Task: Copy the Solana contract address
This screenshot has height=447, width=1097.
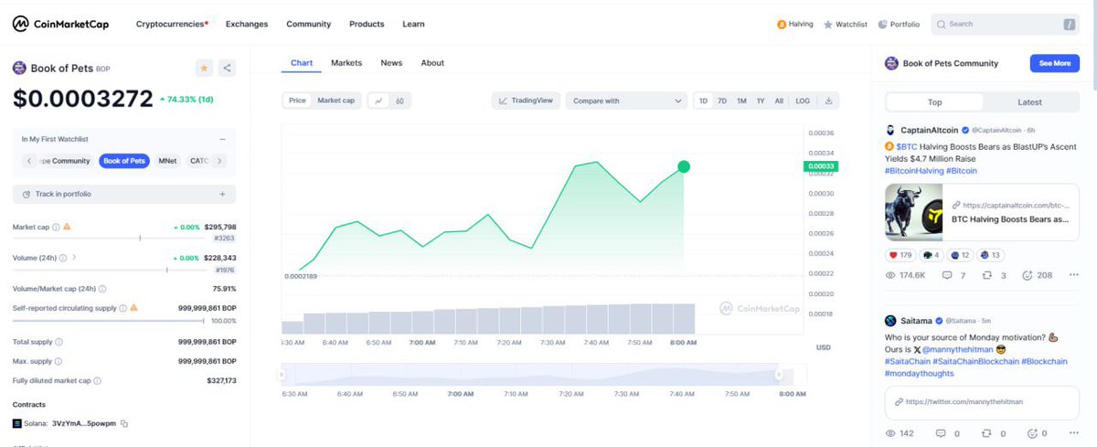Action: pyautogui.click(x=124, y=423)
